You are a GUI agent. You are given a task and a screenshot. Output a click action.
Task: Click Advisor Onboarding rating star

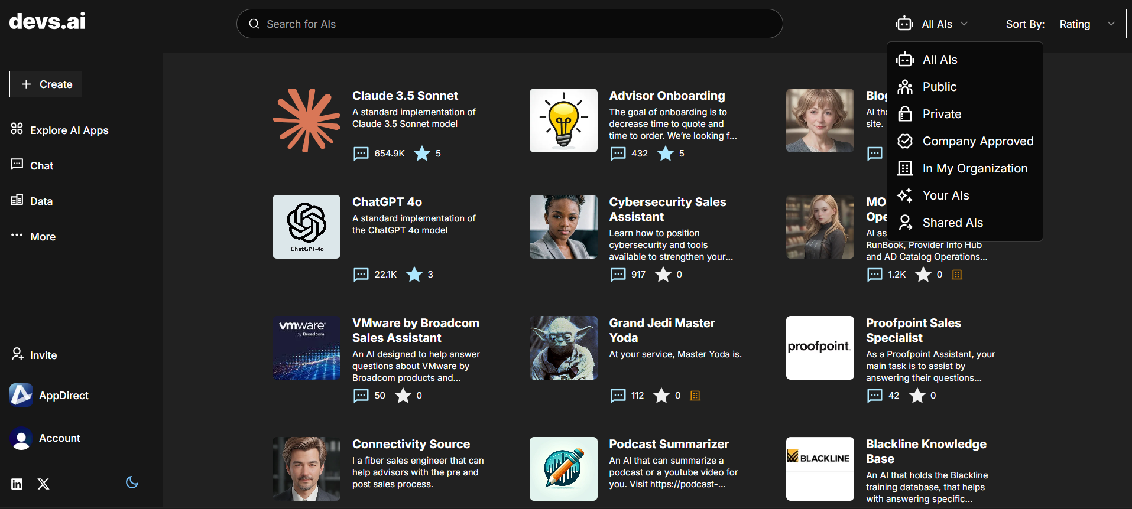tap(666, 154)
